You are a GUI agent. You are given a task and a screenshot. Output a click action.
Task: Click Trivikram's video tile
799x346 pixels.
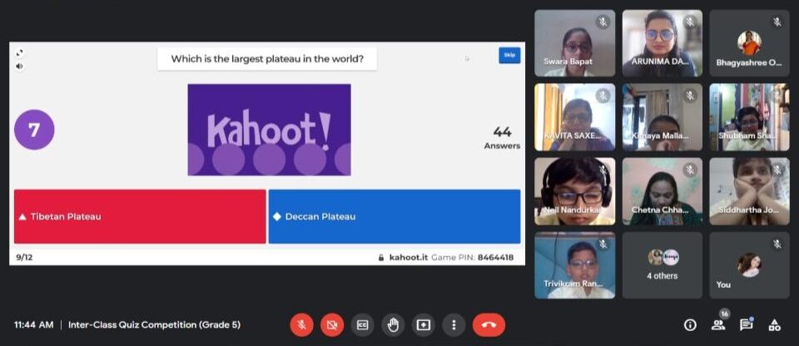(x=574, y=265)
